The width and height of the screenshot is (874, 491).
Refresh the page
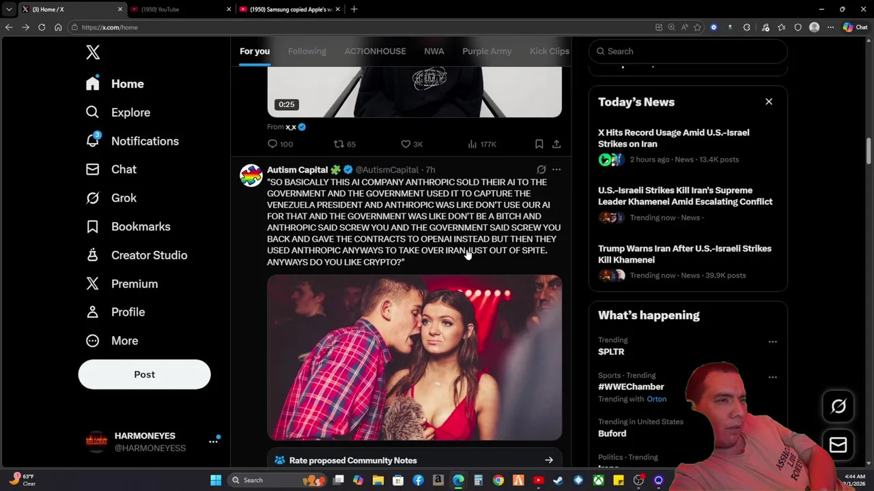[42, 27]
